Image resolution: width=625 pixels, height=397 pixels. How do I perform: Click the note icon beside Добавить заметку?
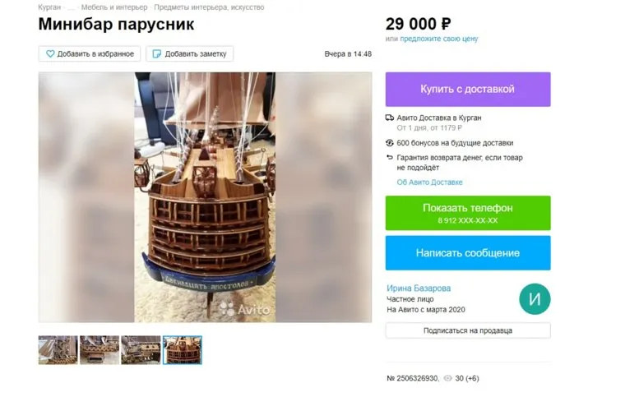(x=157, y=53)
